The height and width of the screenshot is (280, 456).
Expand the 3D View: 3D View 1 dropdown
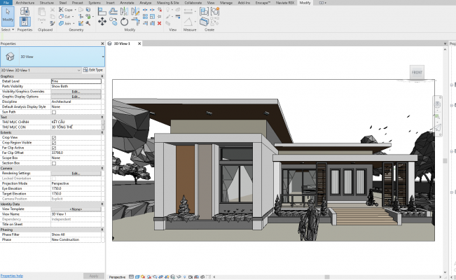click(78, 70)
